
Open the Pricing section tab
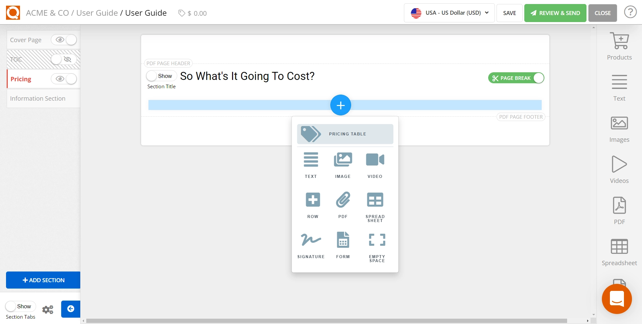[x=21, y=79]
